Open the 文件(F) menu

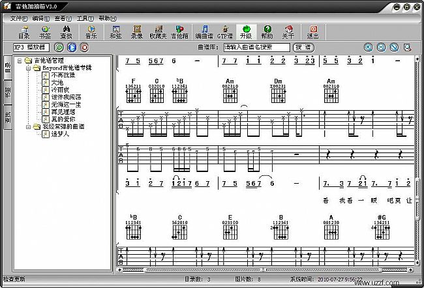19,18
